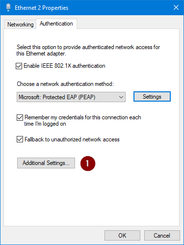Click the 'Ethernet 2 Properties' title text
Screen dimensions: 184x245
tap(42, 8)
